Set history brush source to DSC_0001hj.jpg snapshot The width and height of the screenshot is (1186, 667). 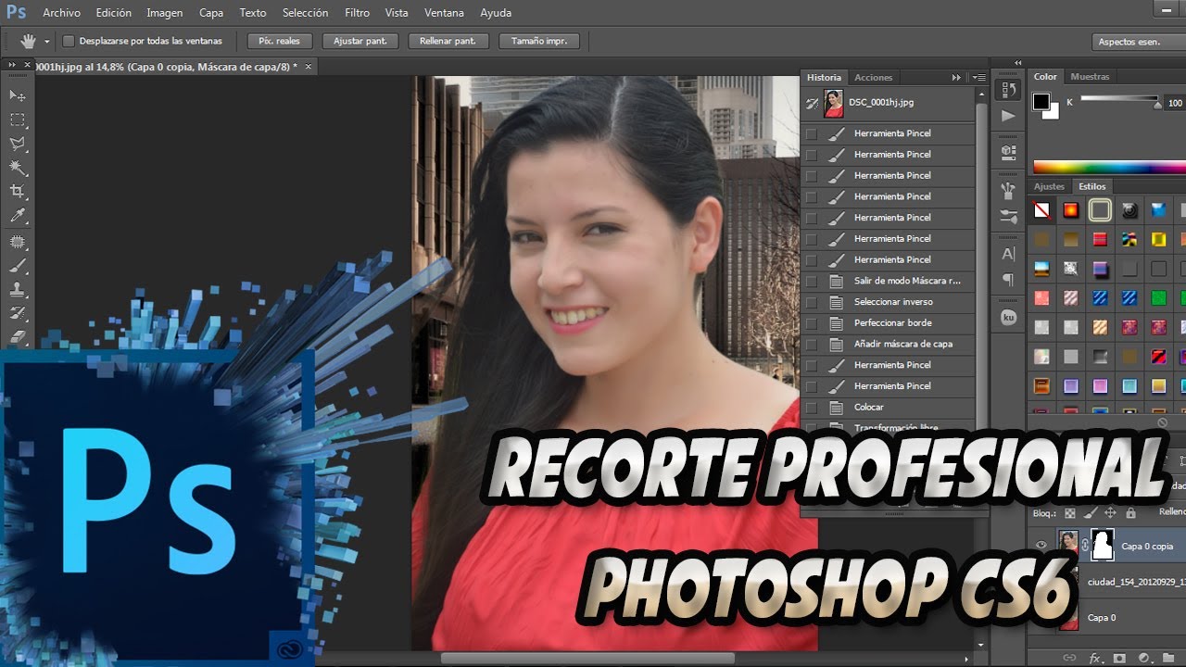click(812, 103)
